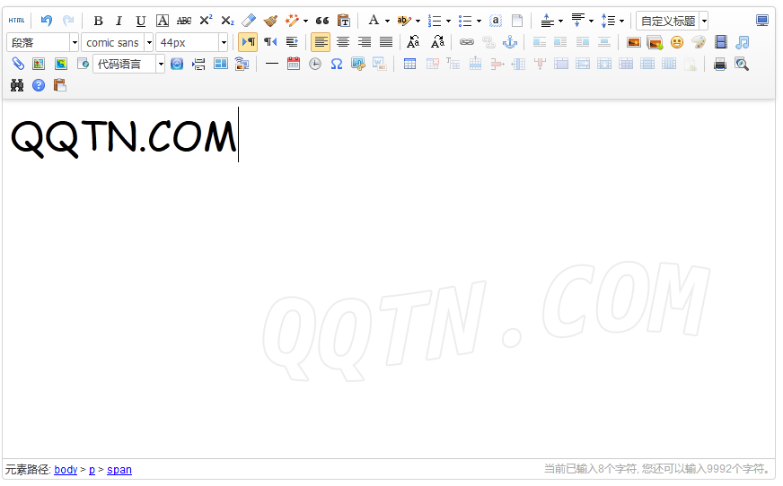Switch to HTML source view
Image resolution: width=783 pixels, height=486 pixels.
click(16, 21)
